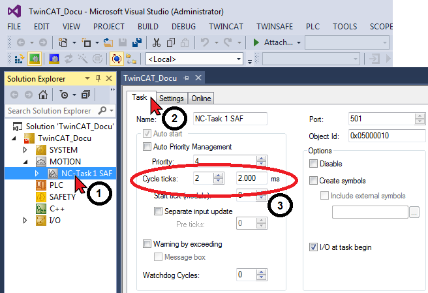The image size is (428, 293).
Task: Click the Save icon in toolbar
Action: (123, 42)
